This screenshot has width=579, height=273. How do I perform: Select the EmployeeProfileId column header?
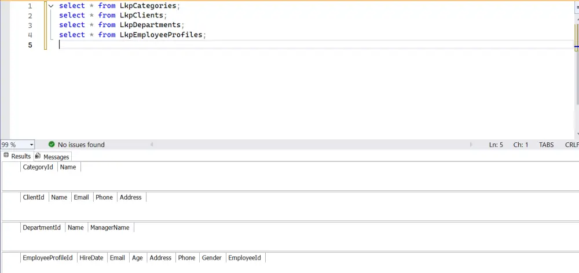point(47,258)
